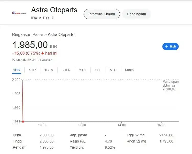Click the Astra Otoparts company logo

point(19,13)
